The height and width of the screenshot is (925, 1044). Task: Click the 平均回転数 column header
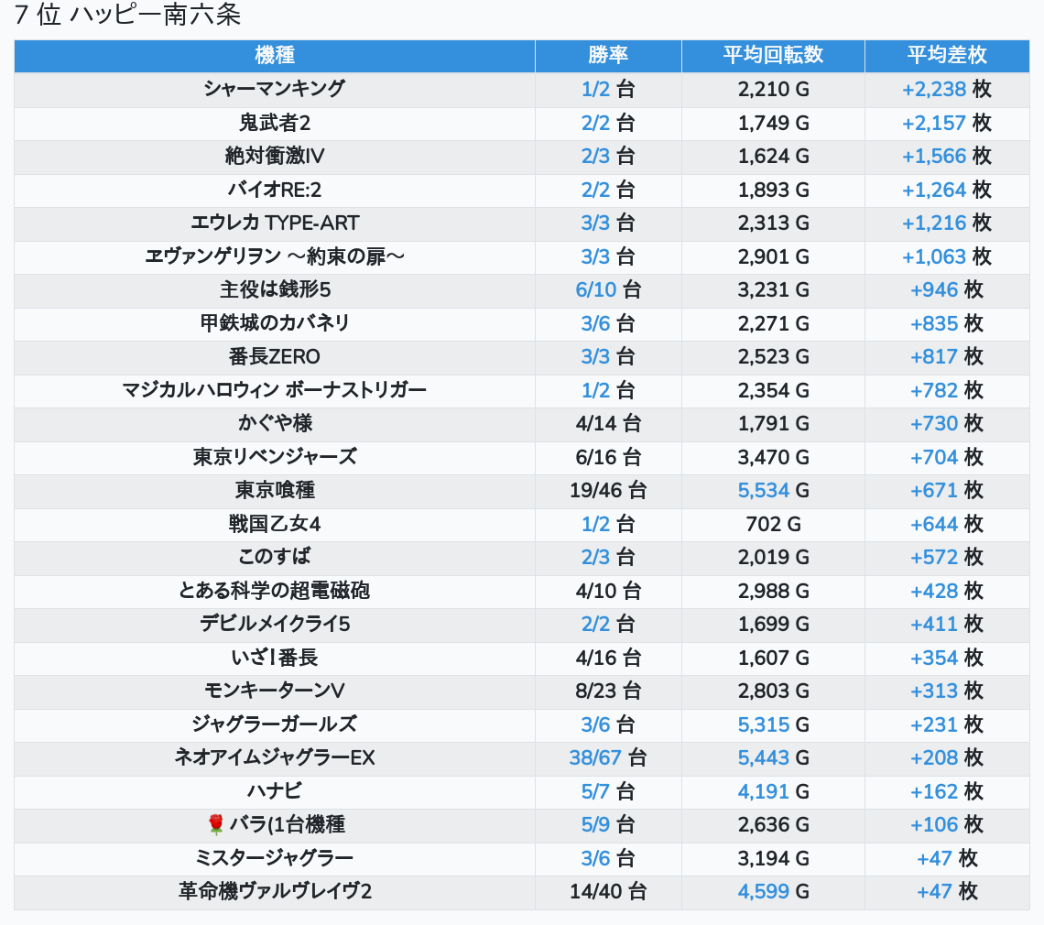point(773,55)
